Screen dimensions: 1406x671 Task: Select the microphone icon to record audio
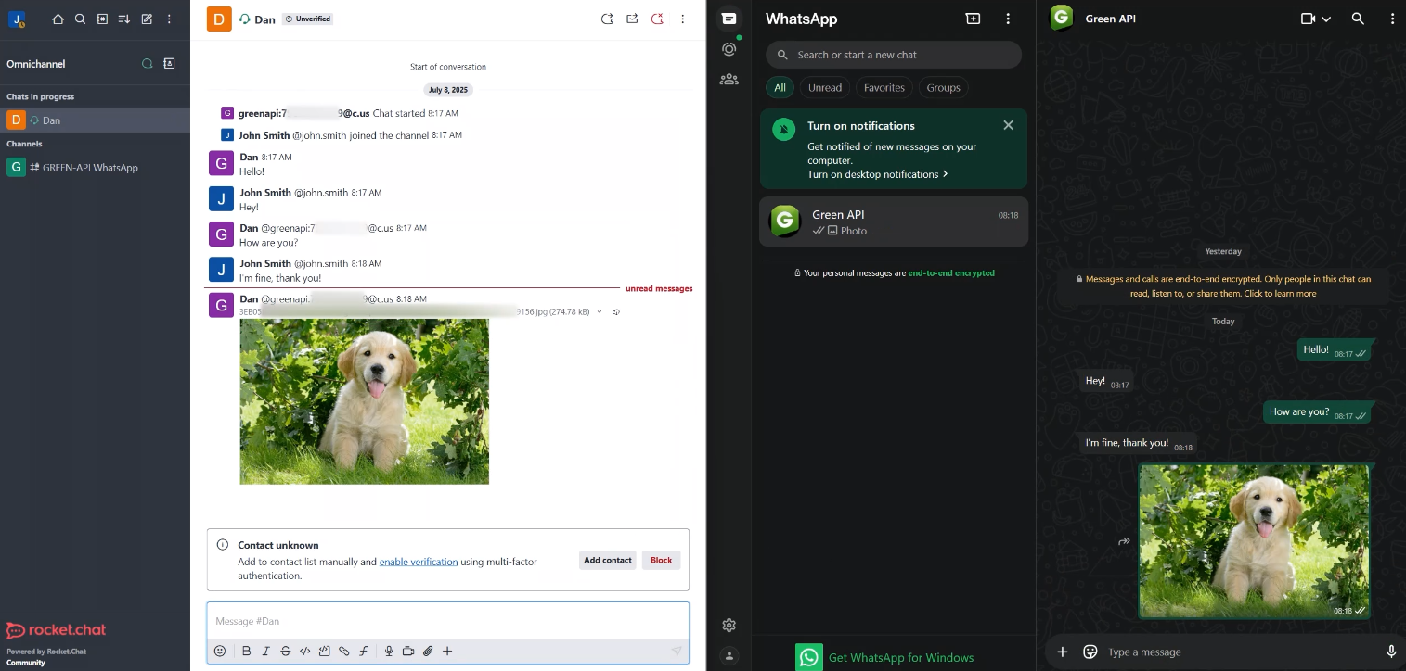coord(389,651)
